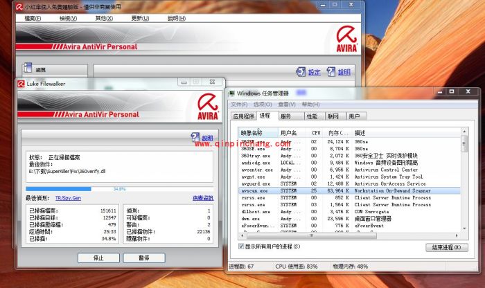Screen dimensions: 485x288
Task: Open the 檢視(V) menu in Avira main window
Action: click(x=68, y=18)
